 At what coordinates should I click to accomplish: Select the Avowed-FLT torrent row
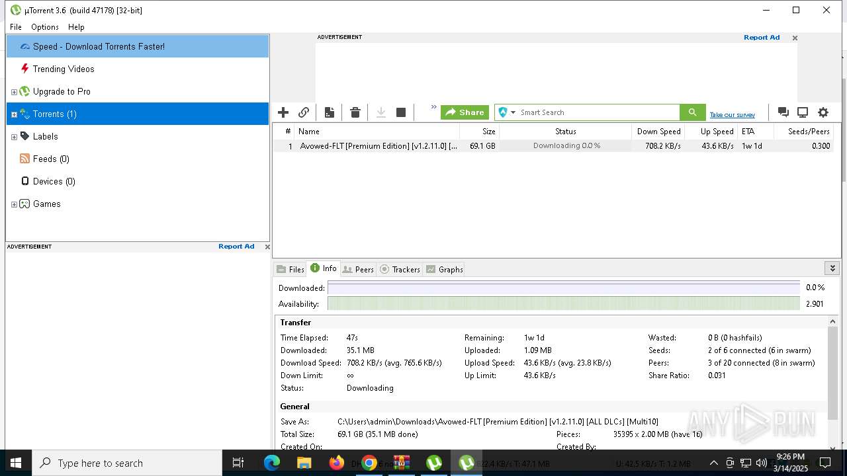click(553, 146)
